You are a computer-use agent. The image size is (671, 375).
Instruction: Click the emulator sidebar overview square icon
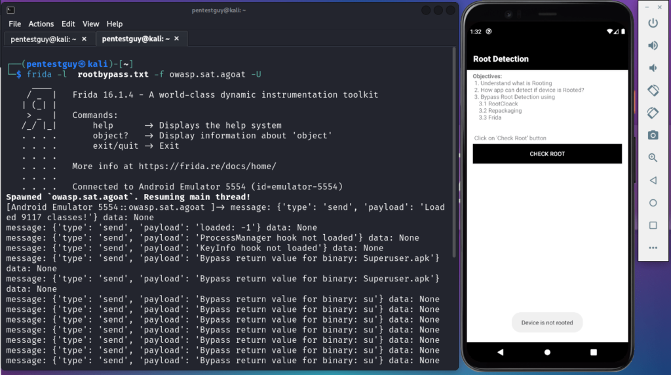(x=653, y=225)
